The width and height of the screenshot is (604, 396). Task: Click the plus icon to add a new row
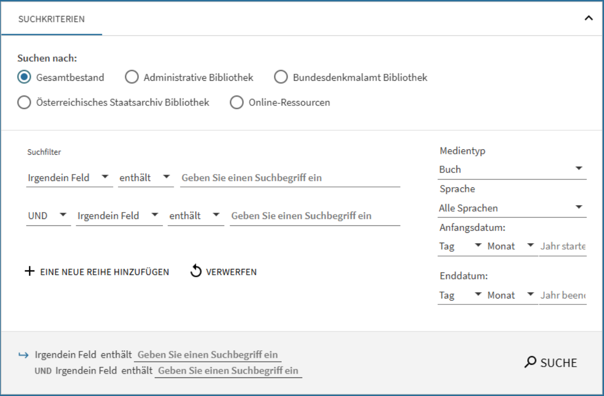click(30, 271)
